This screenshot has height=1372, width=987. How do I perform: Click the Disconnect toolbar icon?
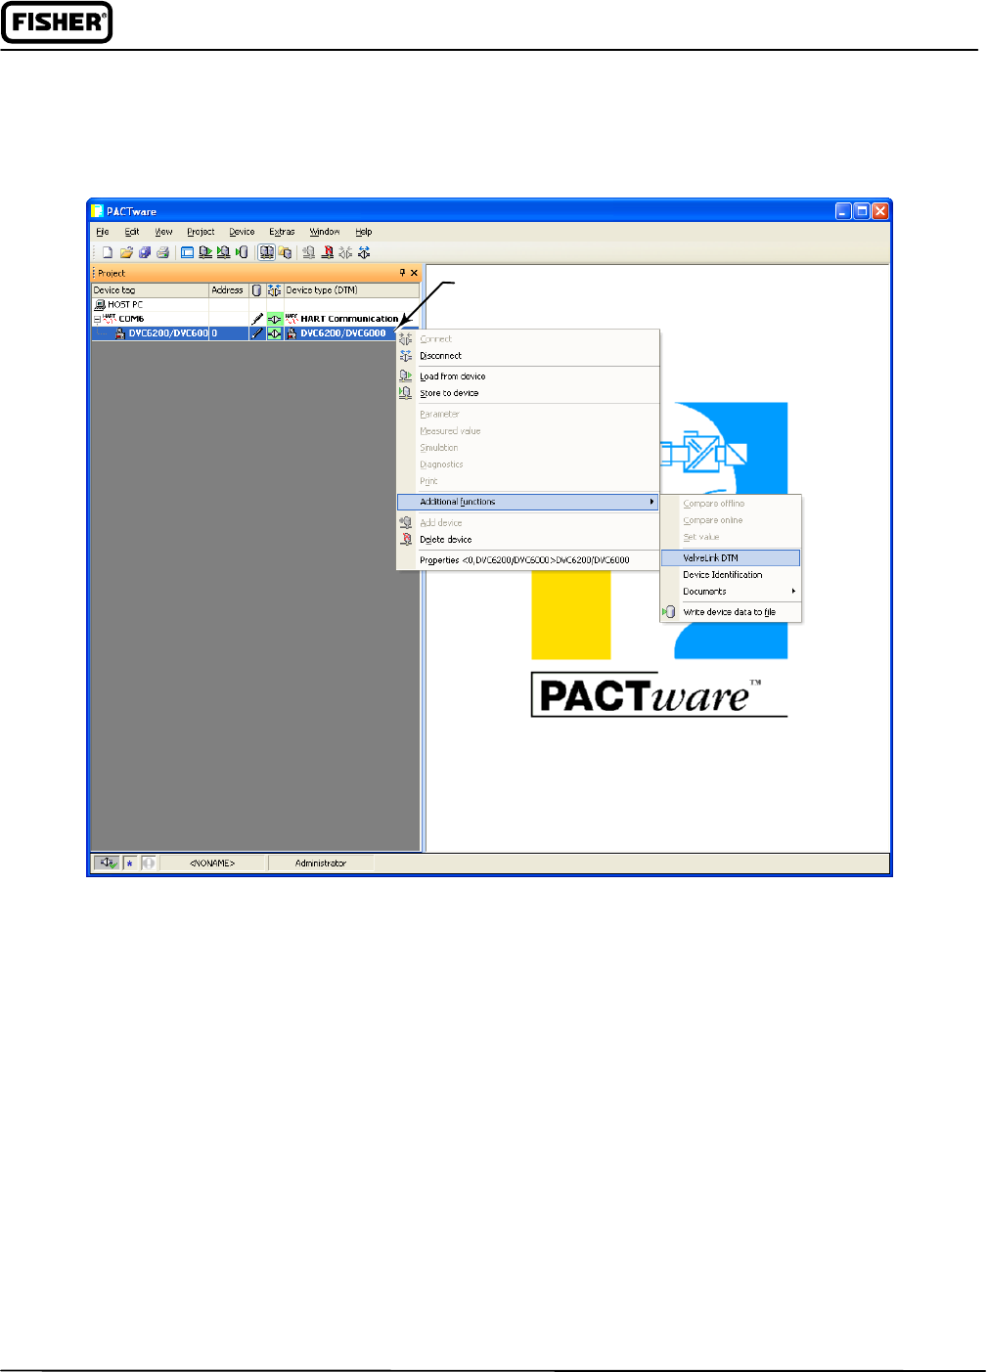[x=364, y=252]
